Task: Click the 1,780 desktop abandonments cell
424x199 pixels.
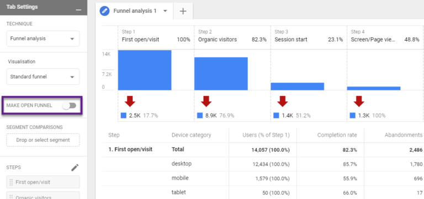Action: 416,164
